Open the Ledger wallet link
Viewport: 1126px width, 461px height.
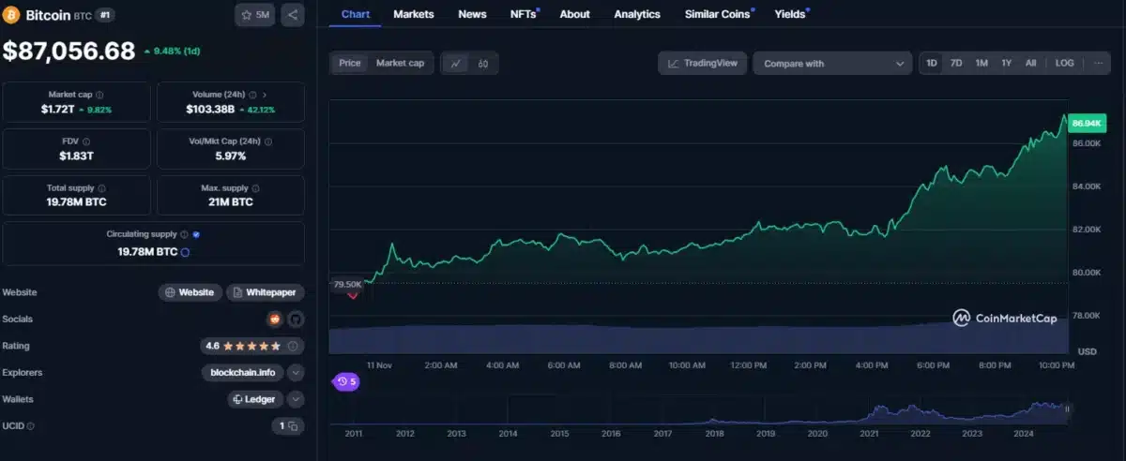(255, 399)
